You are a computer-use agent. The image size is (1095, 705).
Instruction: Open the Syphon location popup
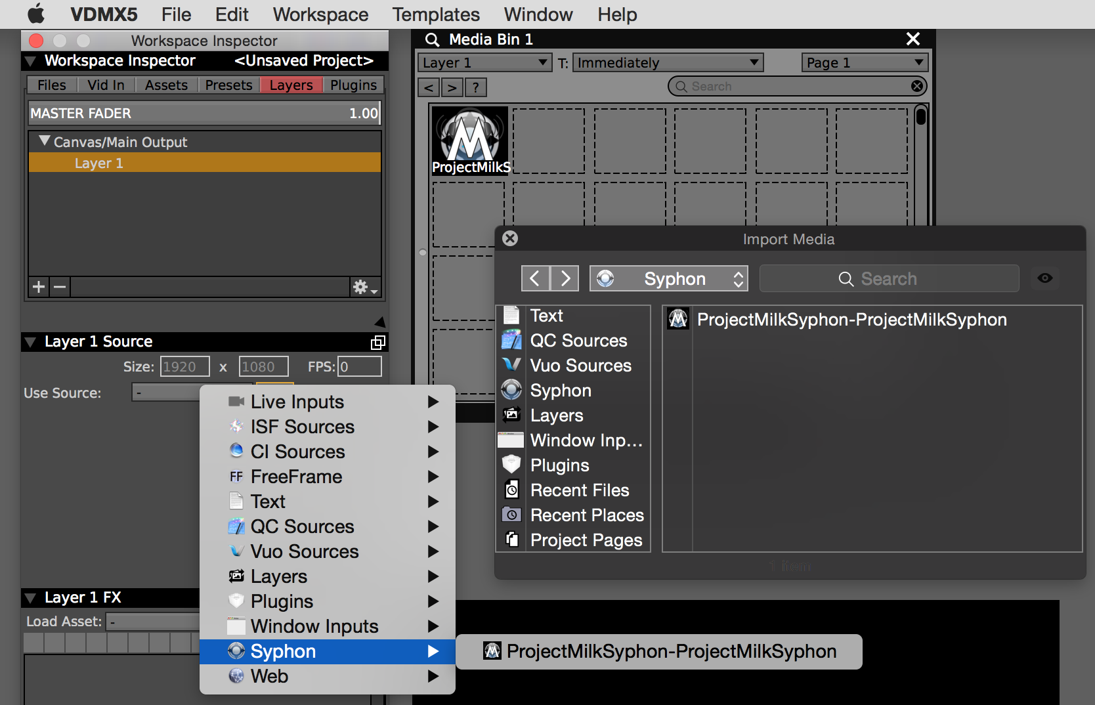point(669,278)
